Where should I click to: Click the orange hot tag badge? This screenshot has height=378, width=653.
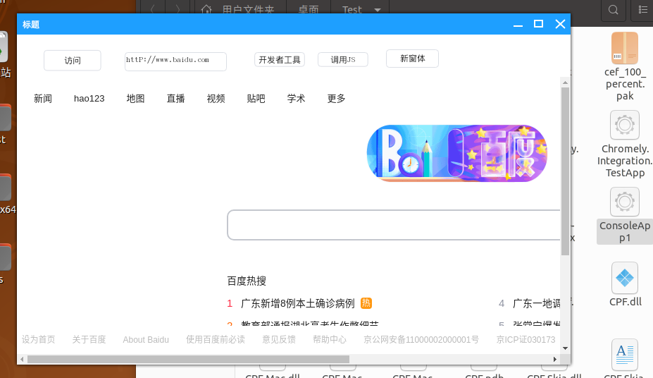pos(366,303)
